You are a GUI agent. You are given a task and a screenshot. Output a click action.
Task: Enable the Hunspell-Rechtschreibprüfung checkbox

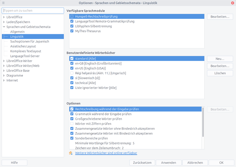(72, 16)
